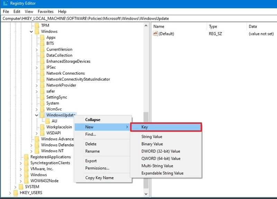This screenshot has width=277, height=199.
Task: Click the CurrentVersion folder icon
Action: (x=42, y=49)
